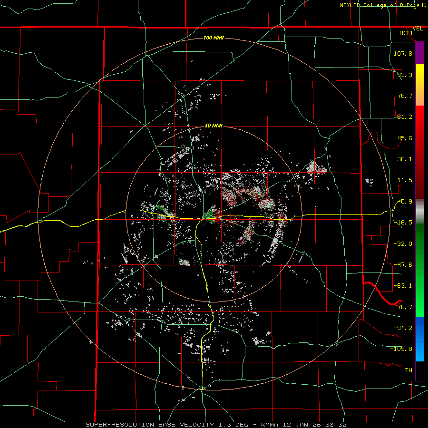Click the 100 NMI range ring label
This screenshot has width=428, height=428.
(214, 38)
